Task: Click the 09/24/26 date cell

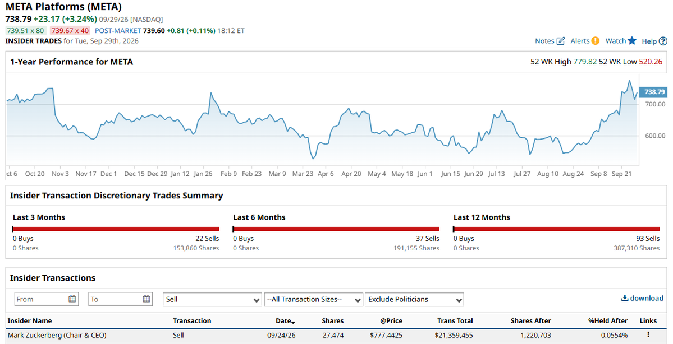Action: coord(281,335)
